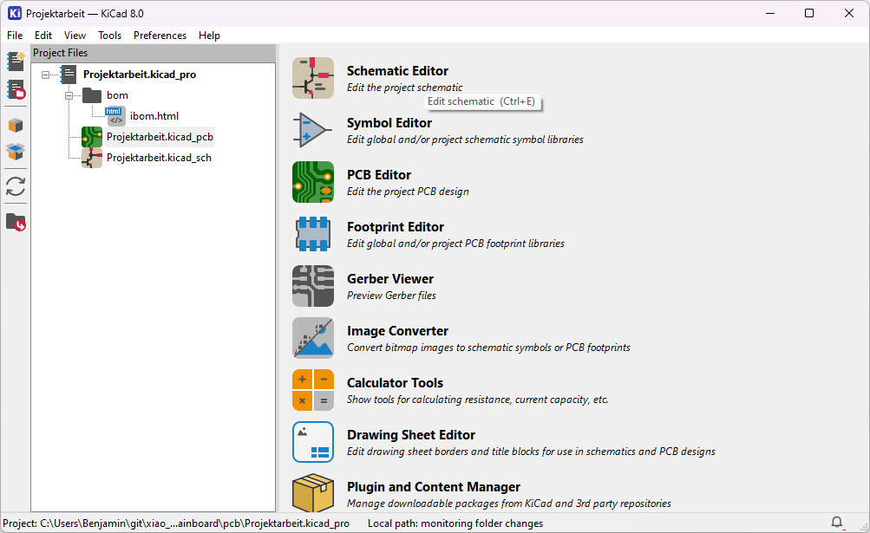Click the Drawing Sheet Editor description text

(x=531, y=452)
